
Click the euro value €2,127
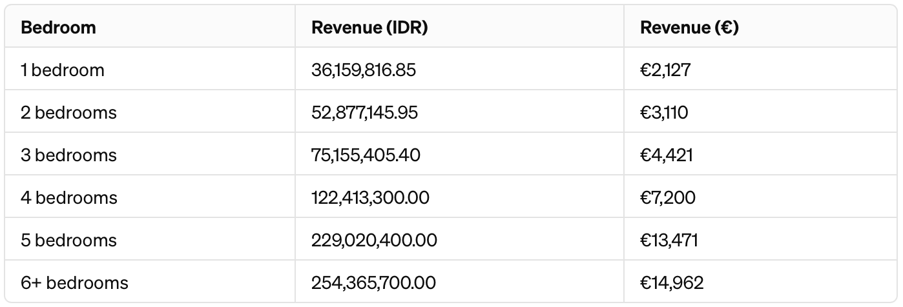tap(665, 70)
